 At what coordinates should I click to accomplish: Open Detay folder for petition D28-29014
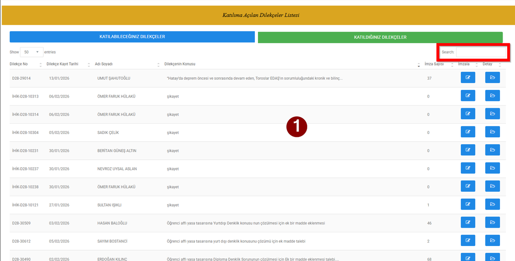492,78
